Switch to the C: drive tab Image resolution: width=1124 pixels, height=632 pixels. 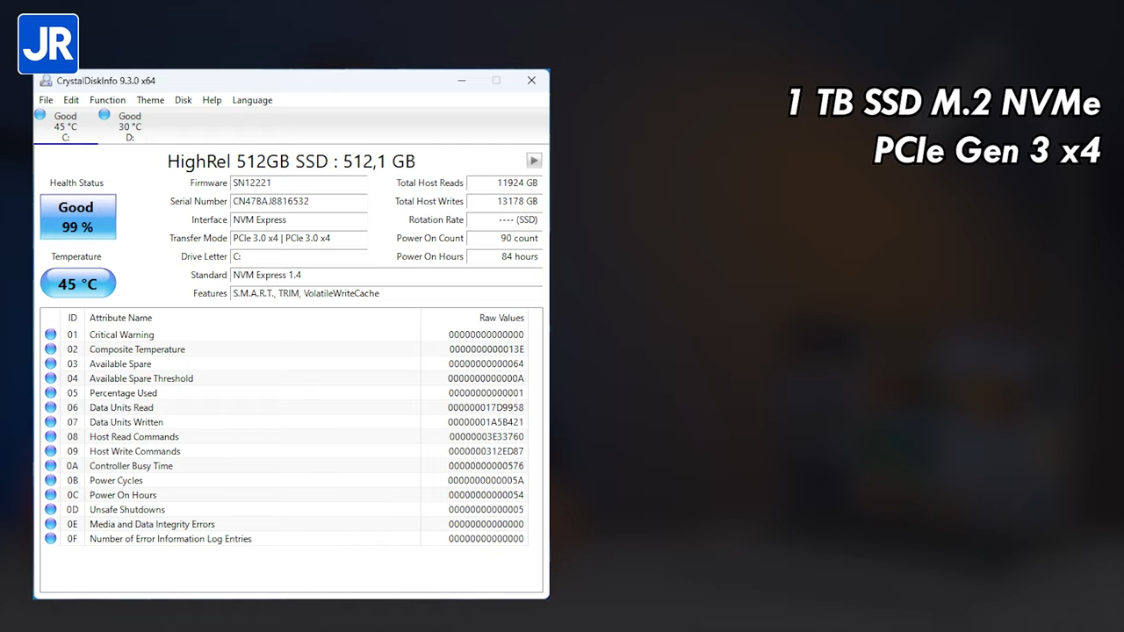click(x=65, y=126)
